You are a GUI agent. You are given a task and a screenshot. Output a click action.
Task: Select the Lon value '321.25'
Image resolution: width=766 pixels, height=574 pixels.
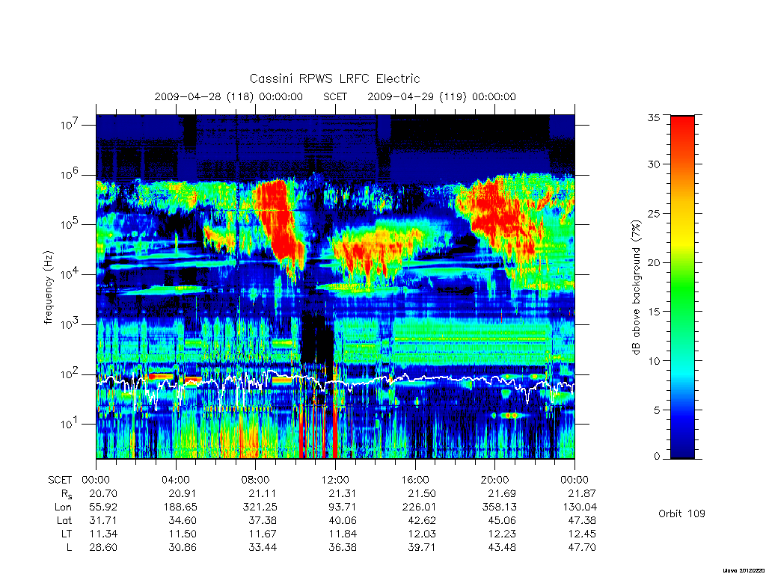pos(260,507)
